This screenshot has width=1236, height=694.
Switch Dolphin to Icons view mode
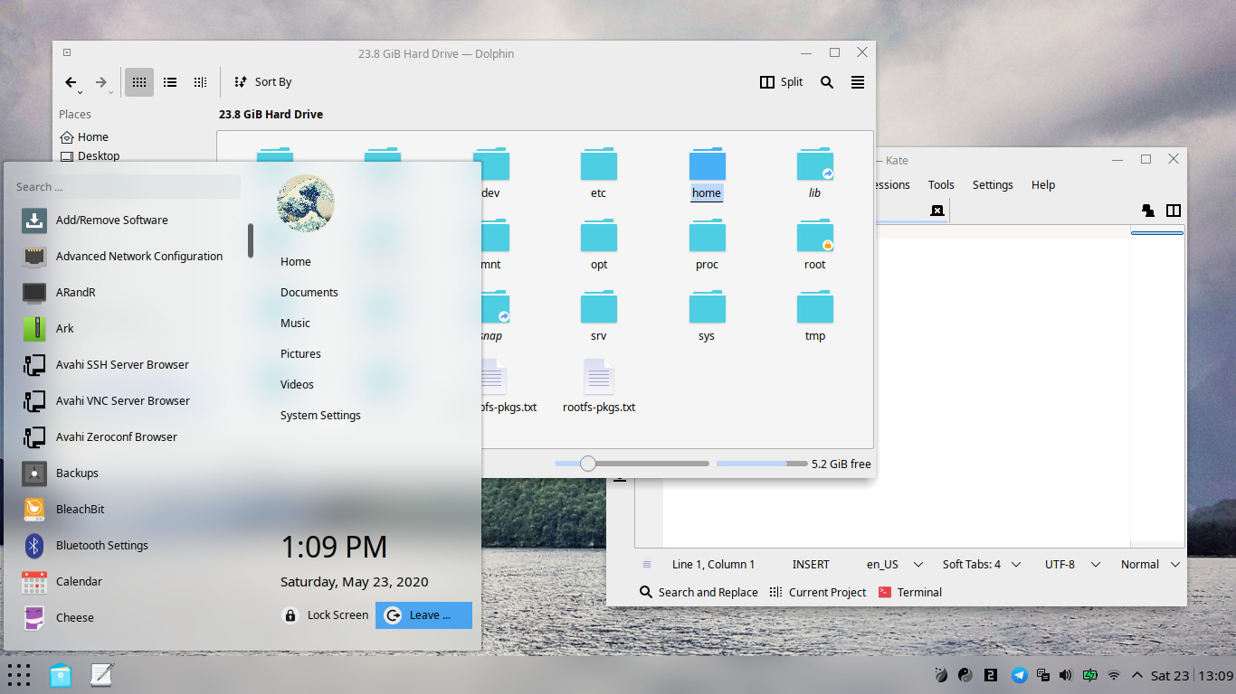tap(139, 82)
